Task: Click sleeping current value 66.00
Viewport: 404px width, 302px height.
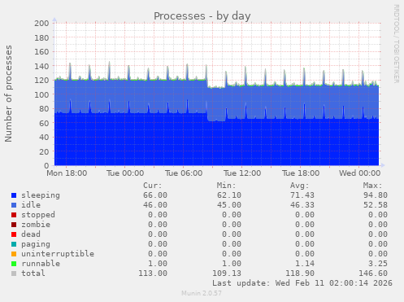Action: [x=155, y=195]
